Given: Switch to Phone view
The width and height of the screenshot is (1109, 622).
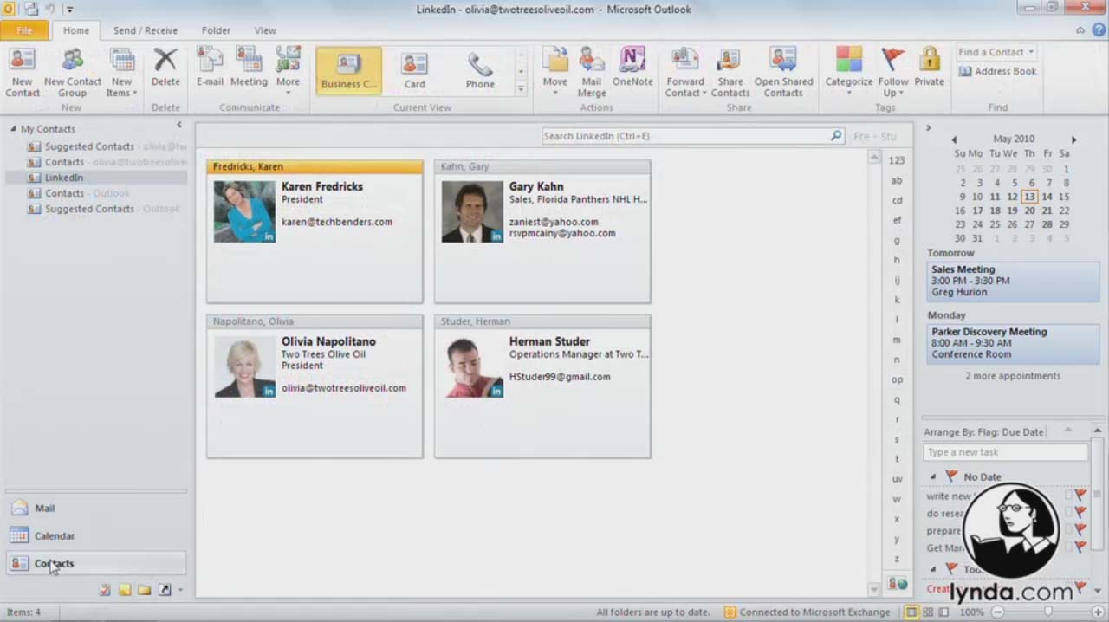Looking at the screenshot, I should [480, 70].
